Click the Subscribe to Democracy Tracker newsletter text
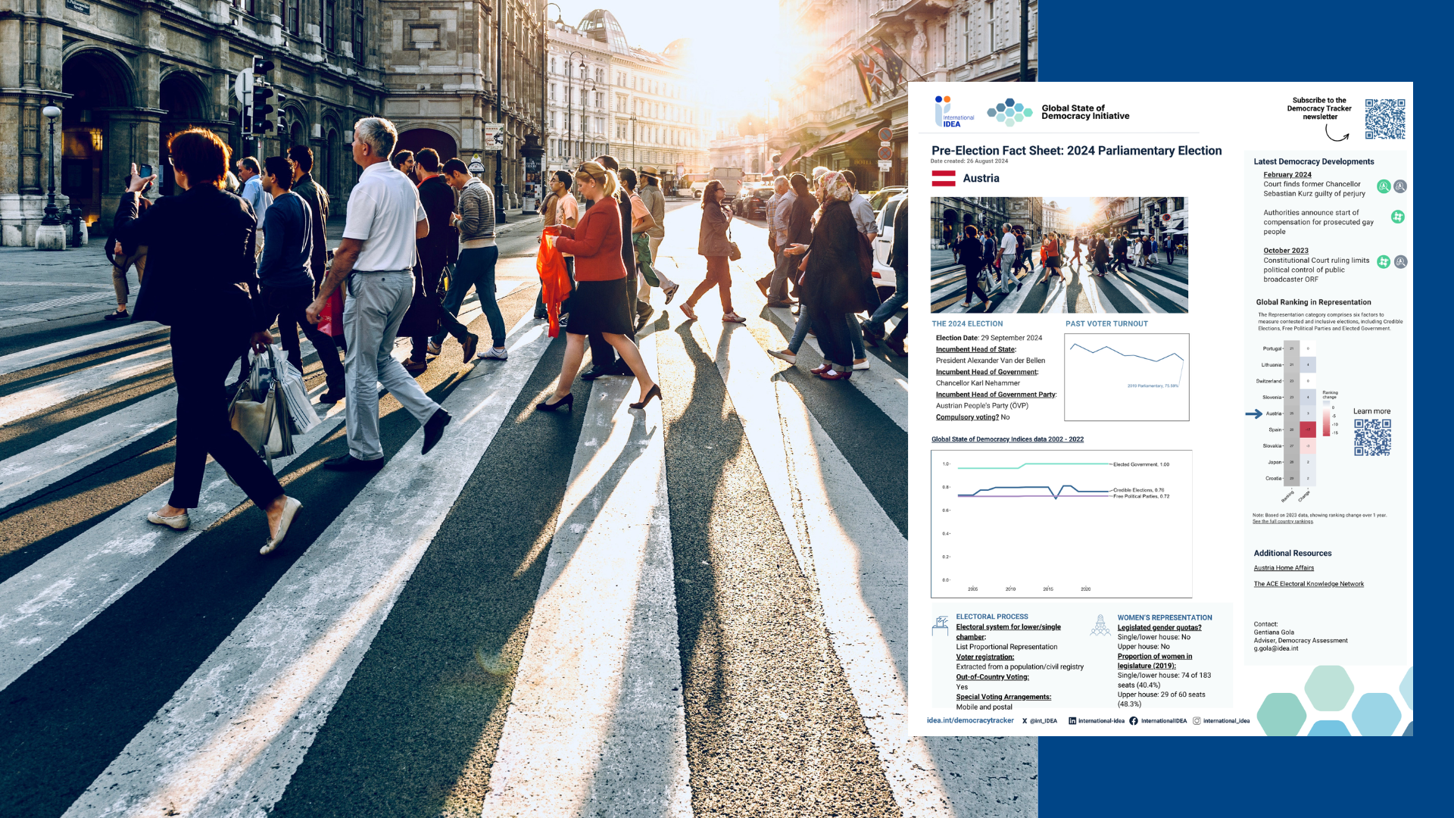 click(x=1319, y=108)
